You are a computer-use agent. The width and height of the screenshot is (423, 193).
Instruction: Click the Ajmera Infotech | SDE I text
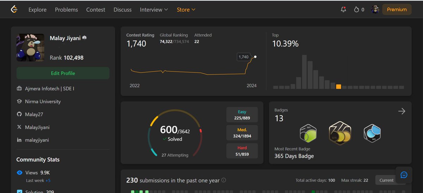click(x=50, y=89)
